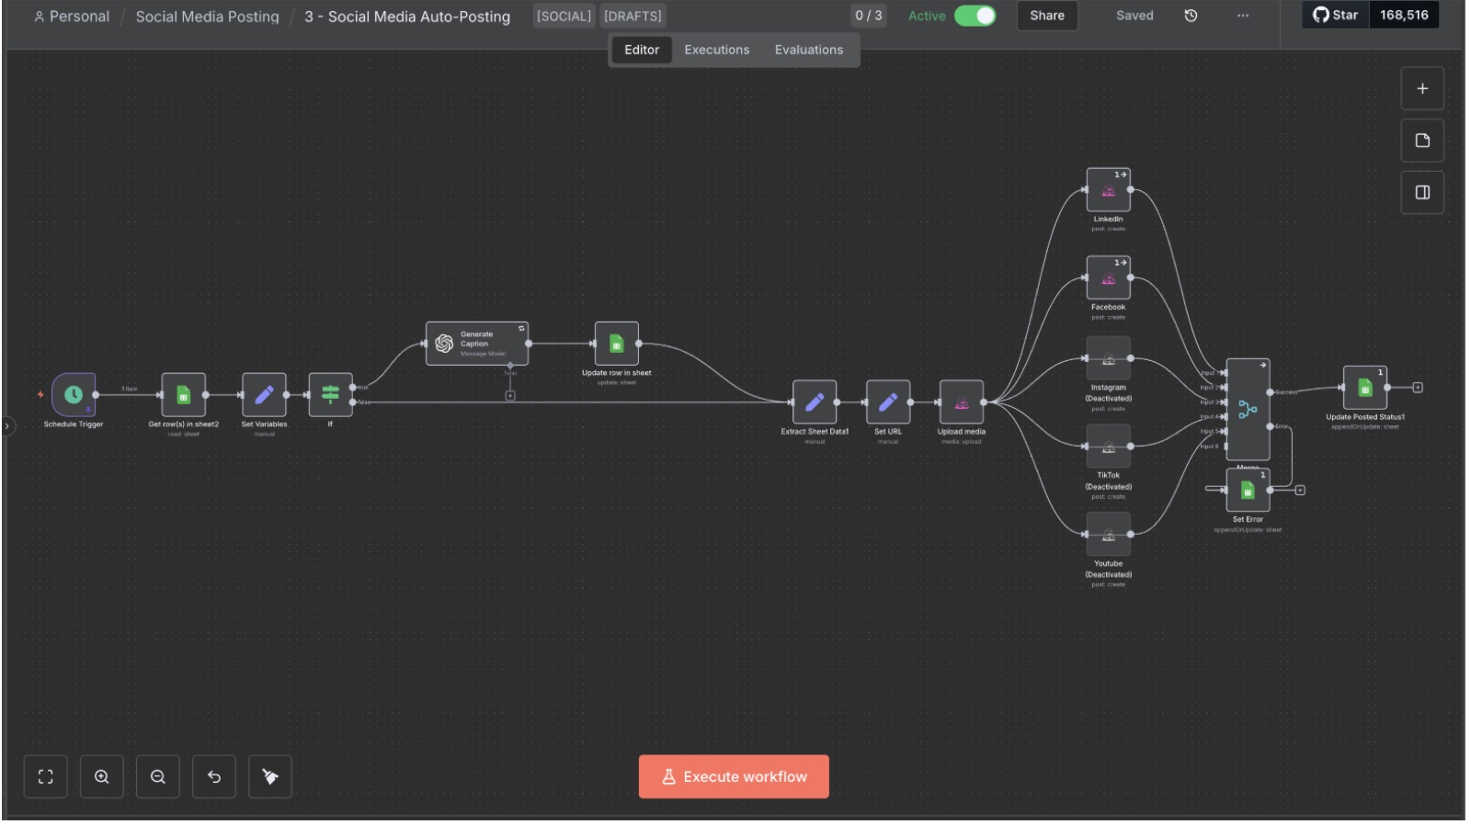Click the [SOCIAL] tag
The image size is (1471, 825).
564,16
